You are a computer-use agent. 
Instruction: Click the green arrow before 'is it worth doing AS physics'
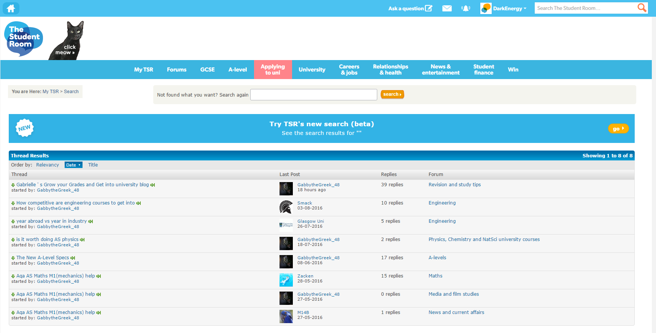[13, 240]
